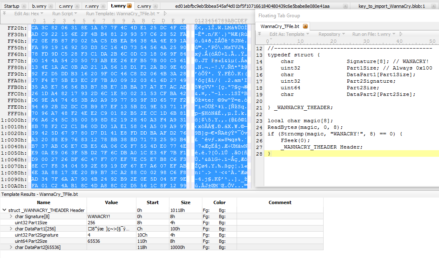Open the Run on File: t.wnry dropdown
Image resolution: width=439 pixels, height=258 pixels.
pos(374,34)
